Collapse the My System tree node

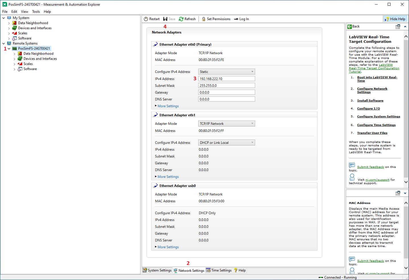(4, 18)
